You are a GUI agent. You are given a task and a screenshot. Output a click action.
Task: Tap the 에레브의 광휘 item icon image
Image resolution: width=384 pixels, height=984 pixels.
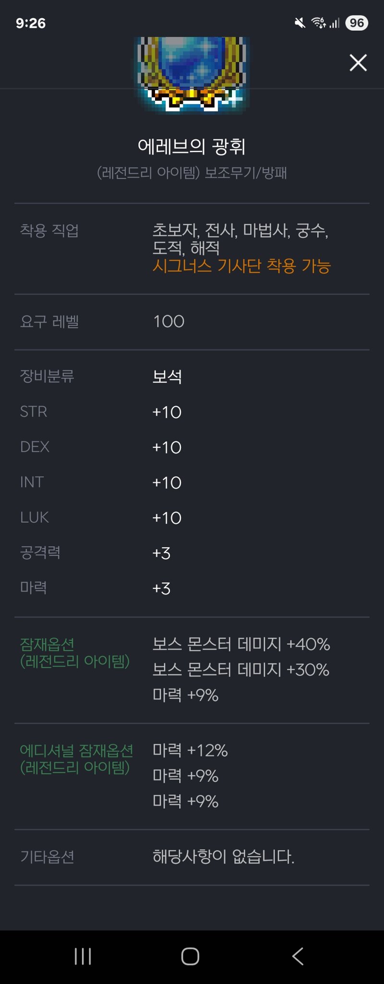point(192,75)
